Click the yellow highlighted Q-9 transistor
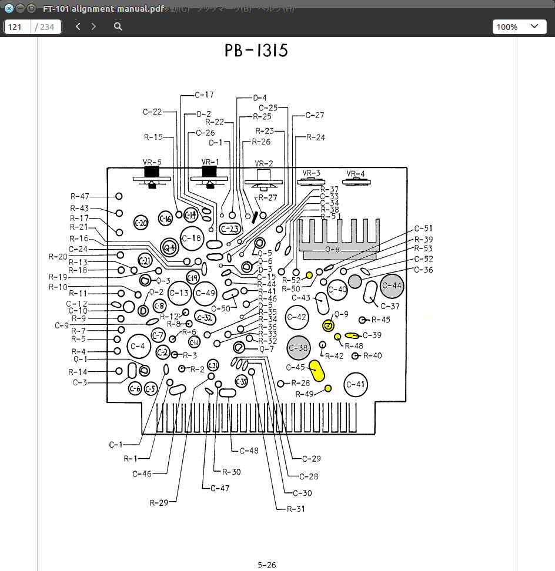This screenshot has height=571, width=555. pos(328,325)
